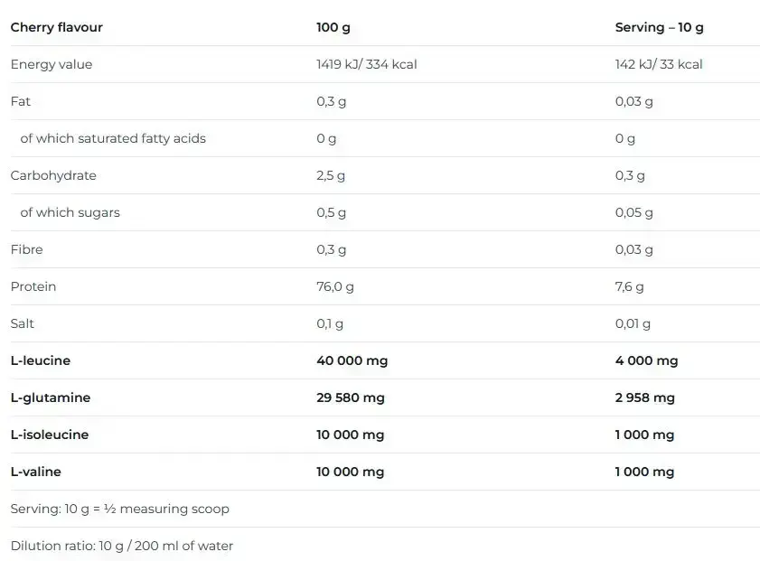Screen dimensions: 760x561
Task: Click the Cherry flavour header cell
Action: tap(57, 27)
